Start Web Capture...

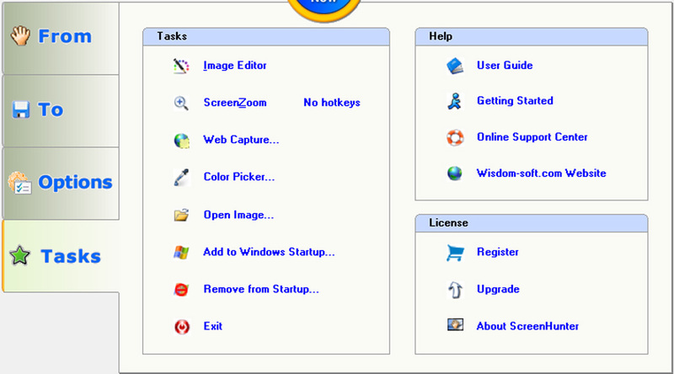click(x=241, y=140)
